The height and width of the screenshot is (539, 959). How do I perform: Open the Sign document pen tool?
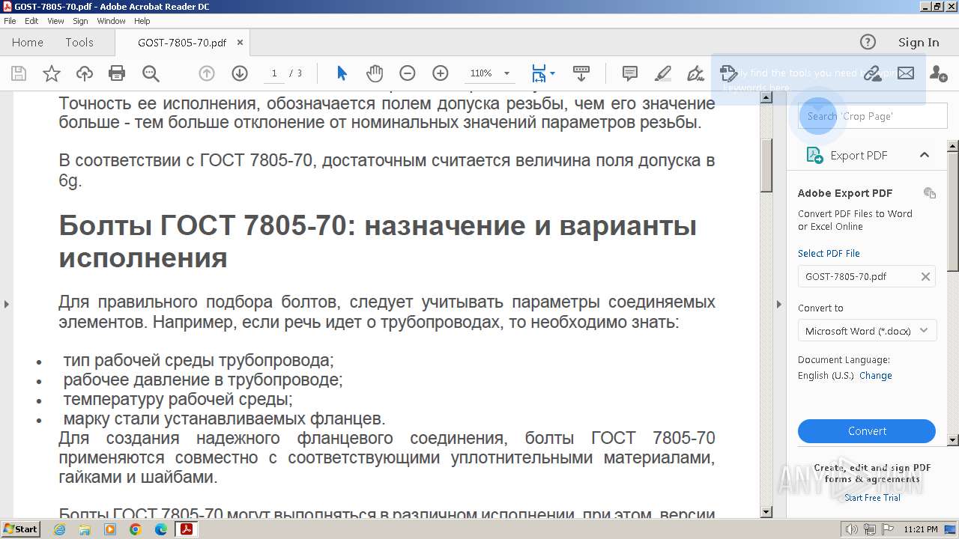click(x=696, y=73)
